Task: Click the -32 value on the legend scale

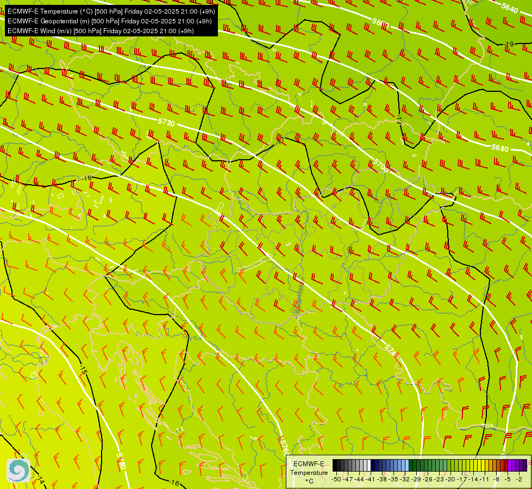Action: (x=405, y=479)
